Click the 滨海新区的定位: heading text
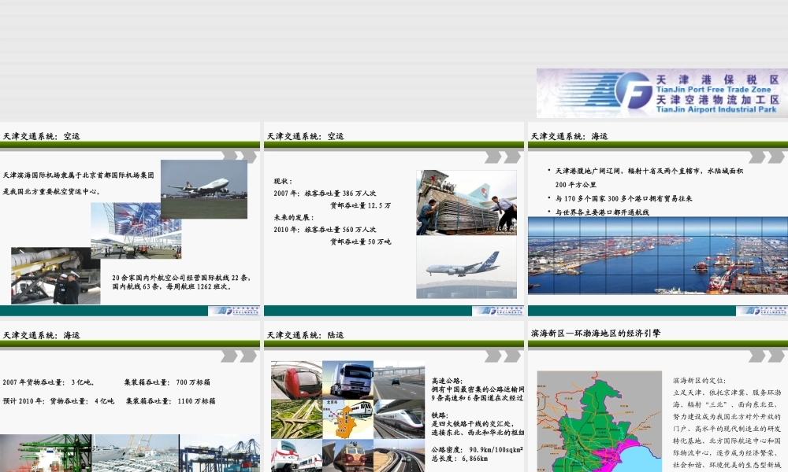 [x=699, y=380]
